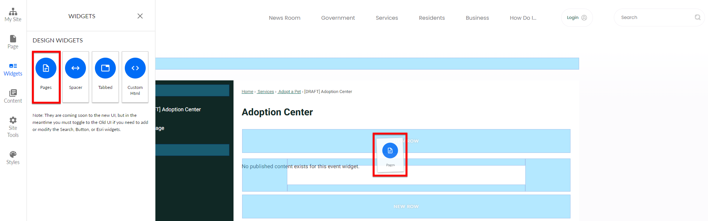The width and height of the screenshot is (708, 221).
Task: Click the bottom NEW ROW drop zone
Action: pos(406,206)
